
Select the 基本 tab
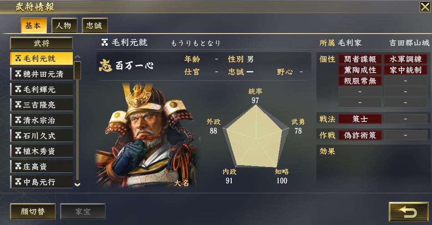tap(34, 25)
